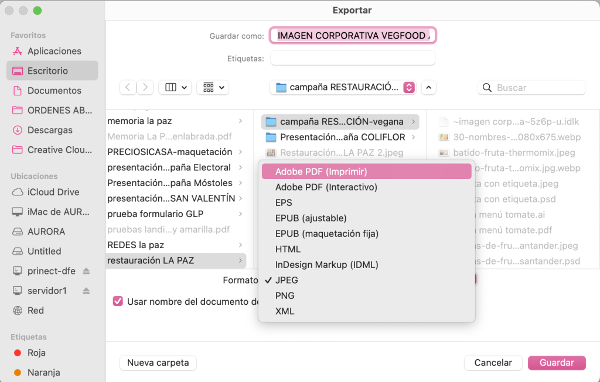Open iCloud Drive location
This screenshot has width=600, height=382.
pos(53,192)
